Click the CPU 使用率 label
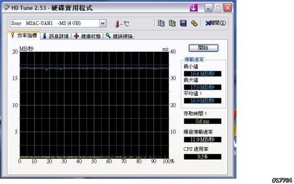Screen dimensions: 294x184 pos(196,149)
